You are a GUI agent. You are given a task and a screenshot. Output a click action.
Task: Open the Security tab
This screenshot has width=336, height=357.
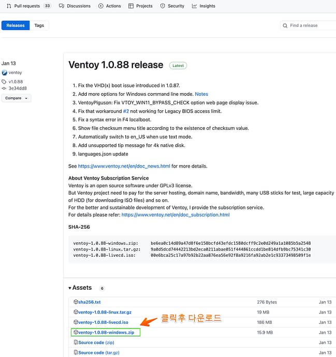click(172, 6)
